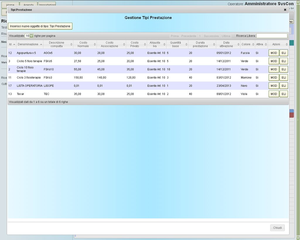300x240 pixels.
Task: Modify Ciclo 5 fisio terapie row
Action: point(274,61)
